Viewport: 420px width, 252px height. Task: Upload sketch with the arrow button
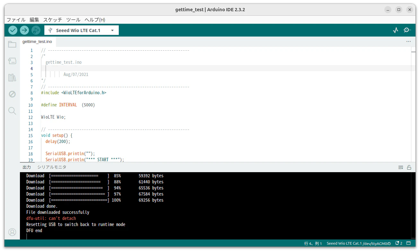(24, 30)
